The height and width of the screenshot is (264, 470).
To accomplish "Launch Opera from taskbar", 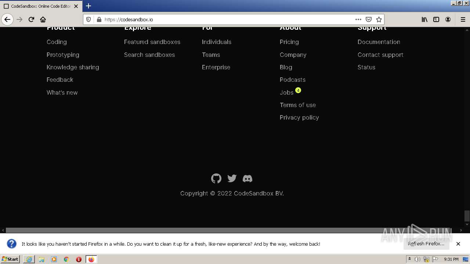I will pos(79,259).
